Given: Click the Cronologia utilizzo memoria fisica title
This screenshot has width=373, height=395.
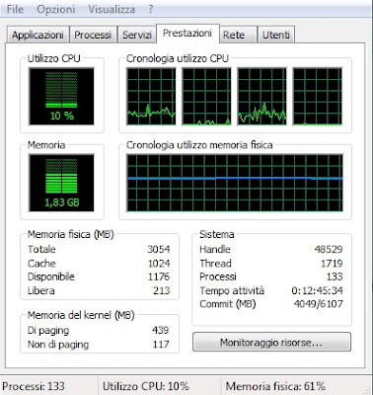Looking at the screenshot, I should point(199,145).
